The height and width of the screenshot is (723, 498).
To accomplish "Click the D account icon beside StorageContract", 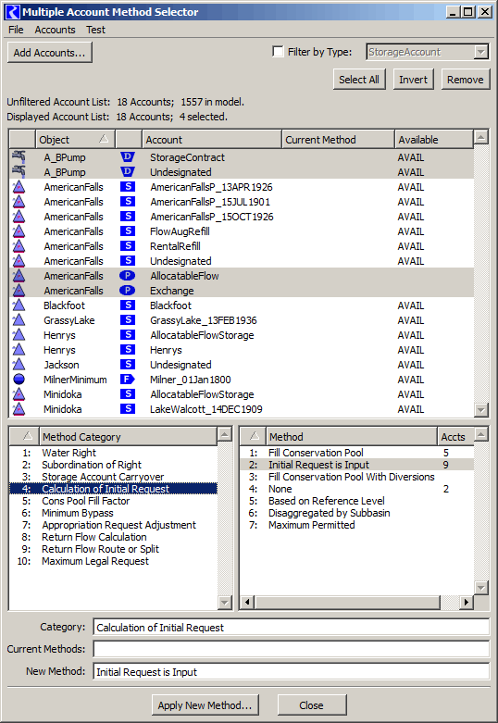I will (127, 157).
